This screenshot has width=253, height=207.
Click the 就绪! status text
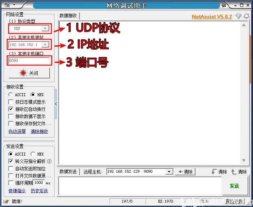(x=17, y=201)
